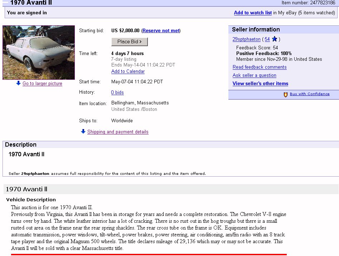
Task: Click the 4 days 7 hours time left
Action: 127,54
